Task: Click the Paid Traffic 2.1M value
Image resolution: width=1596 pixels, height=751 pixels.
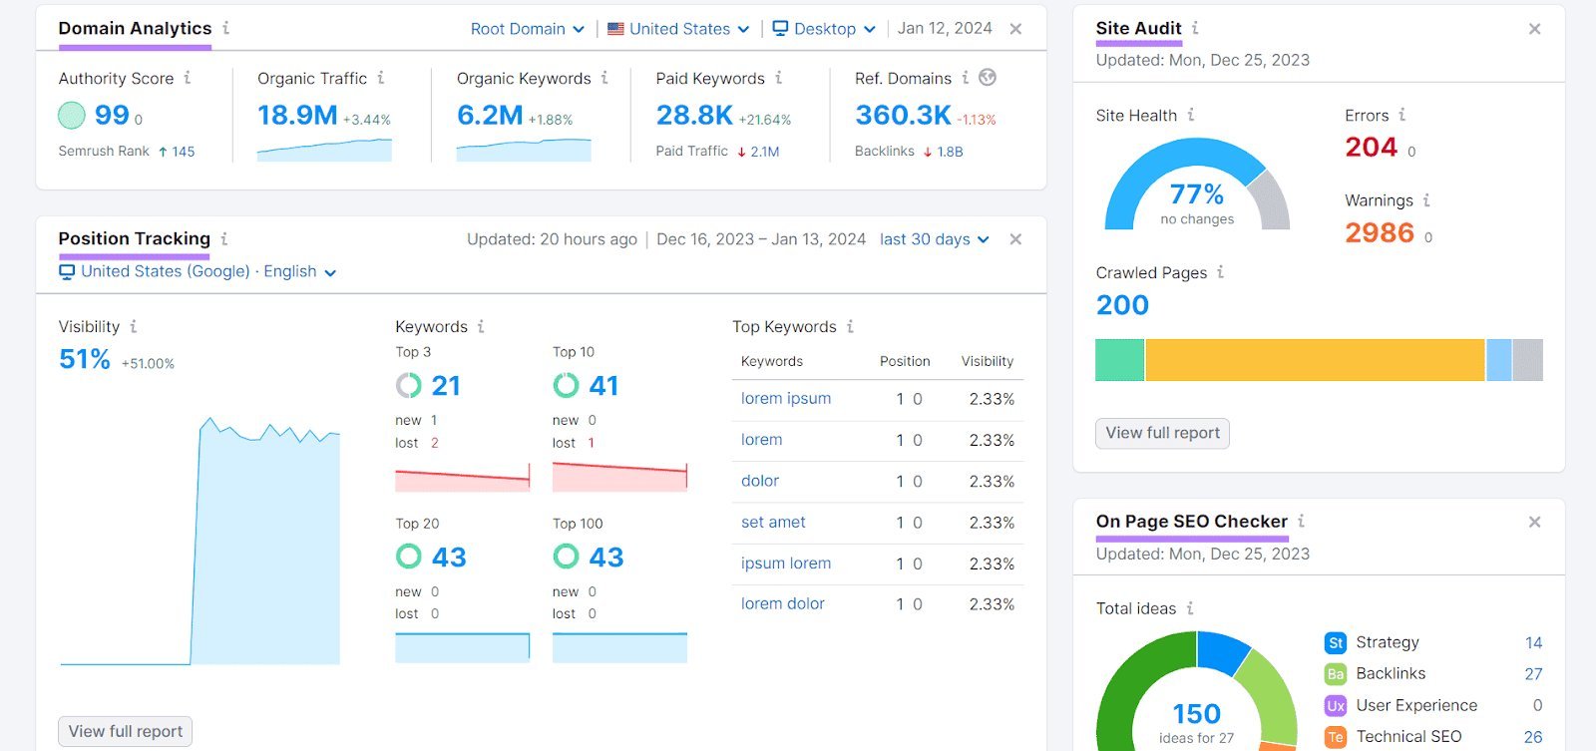Action: [x=764, y=152]
